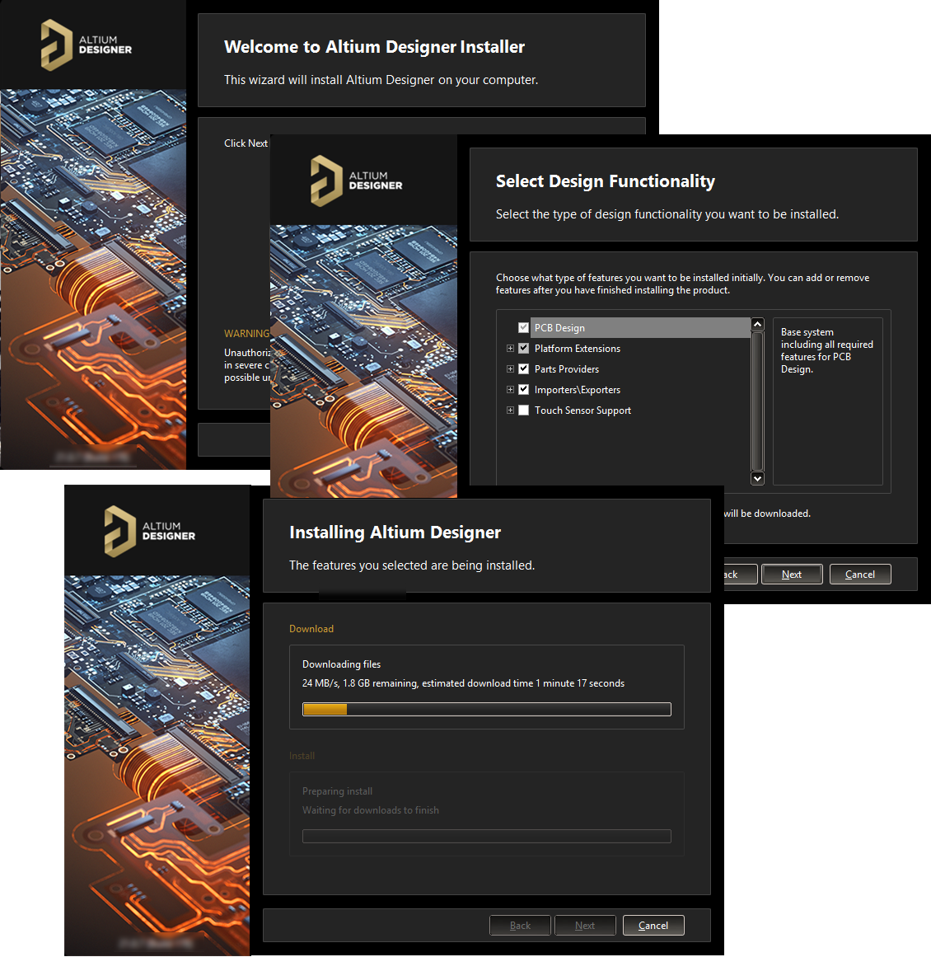This screenshot has width=931, height=957.
Task: Select the PCB Design label in the feature tree
Action: click(559, 328)
